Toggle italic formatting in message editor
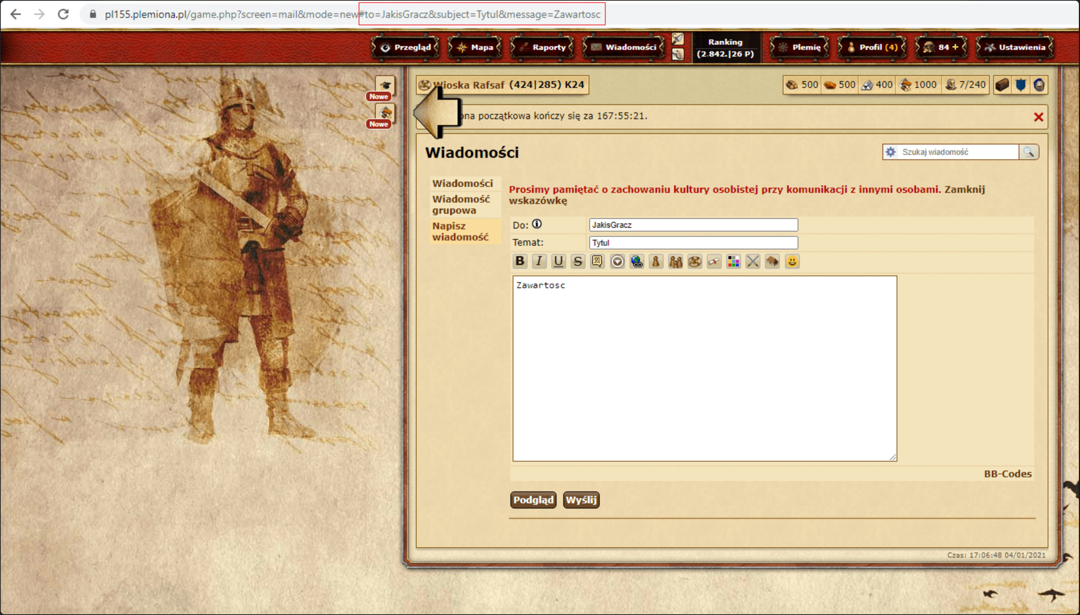Screen dimensions: 1080x615 [x=539, y=261]
